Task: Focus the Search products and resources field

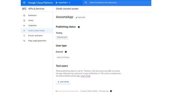Action: (x=117, y=3)
